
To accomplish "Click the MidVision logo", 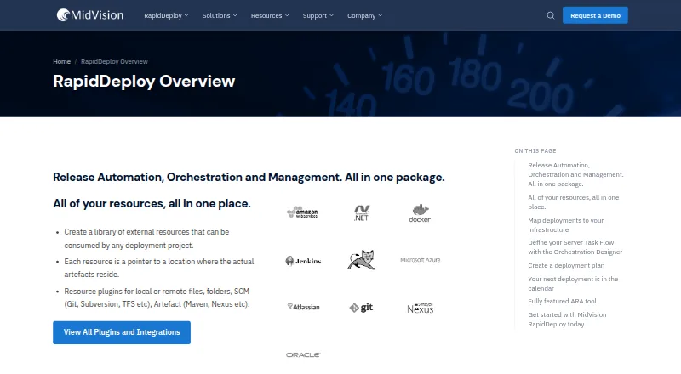I will [90, 15].
